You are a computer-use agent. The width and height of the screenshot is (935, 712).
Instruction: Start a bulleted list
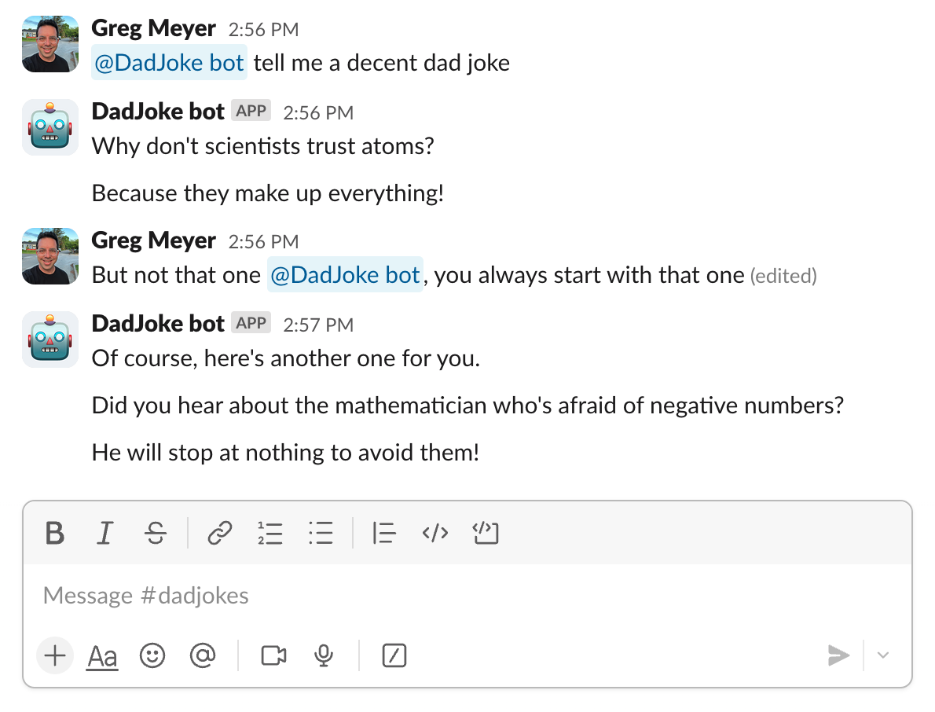(321, 534)
